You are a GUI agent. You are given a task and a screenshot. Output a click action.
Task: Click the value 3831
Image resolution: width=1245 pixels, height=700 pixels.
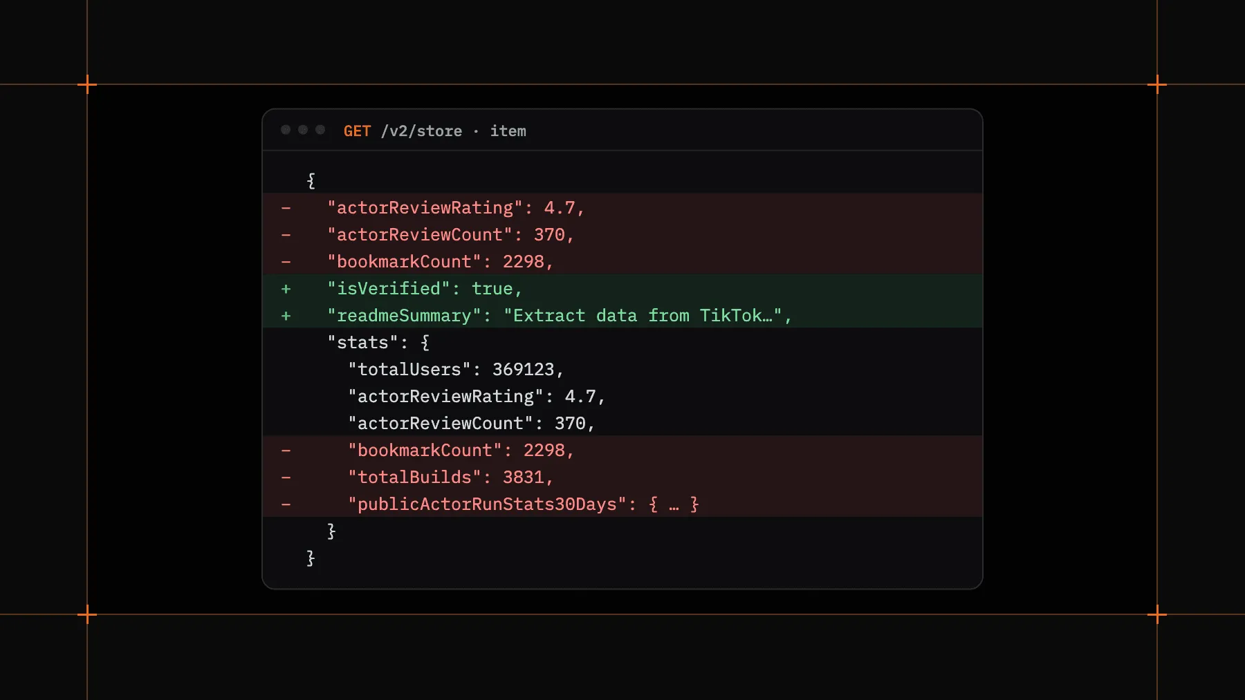524,477
